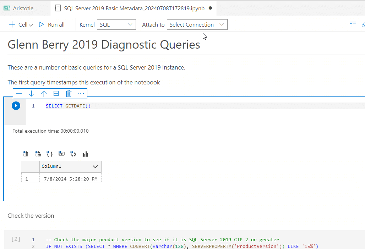Click the 'These are a number of basic queries' paragraph

[x=96, y=67]
